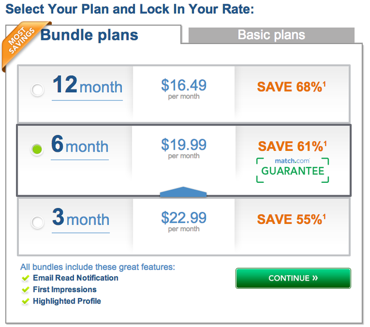370x327 pixels.
Task: Click the checkmark beside First Impressions
Action: tap(25, 290)
